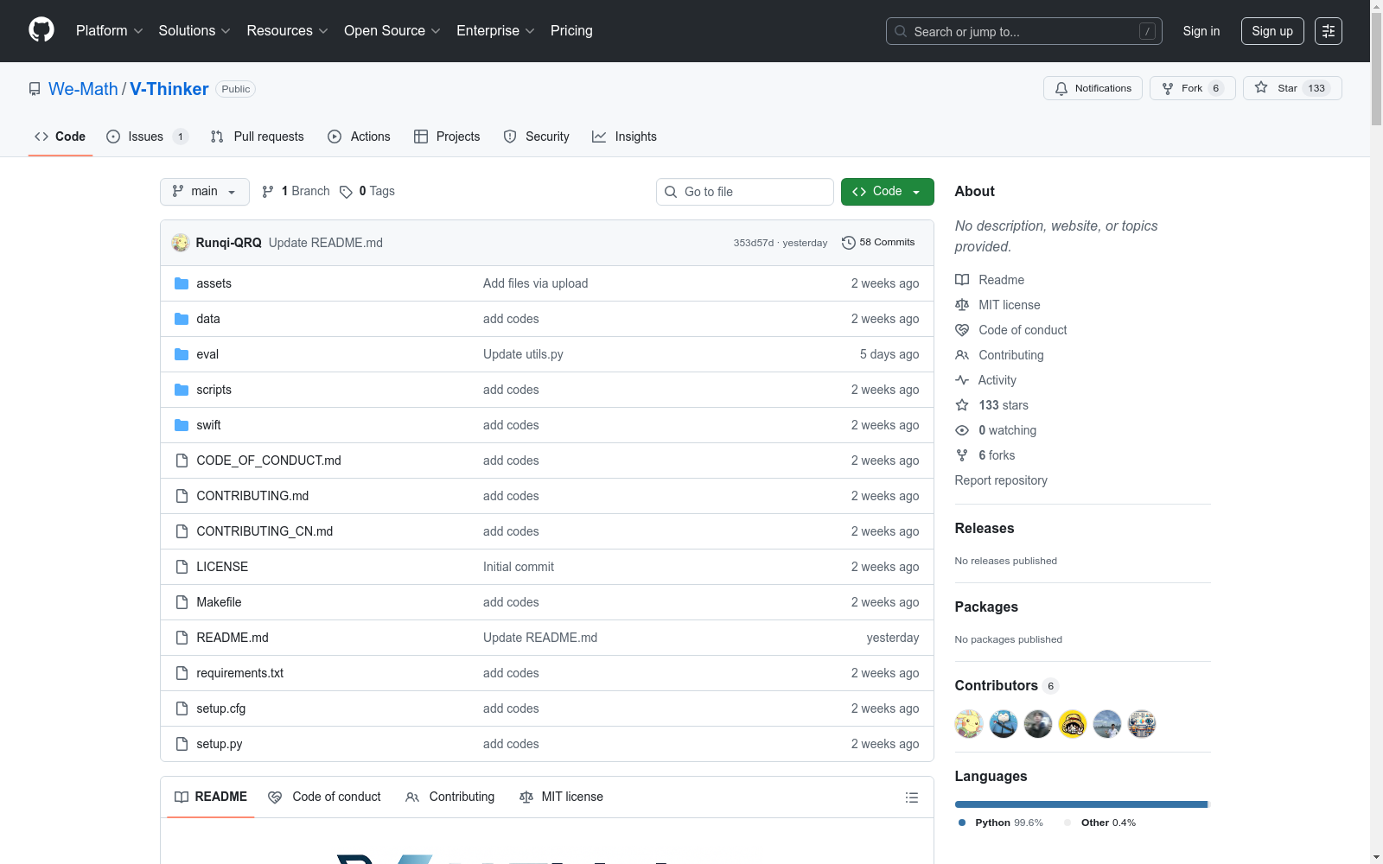
Task: Click the Python language bar segment
Action: [1080, 804]
